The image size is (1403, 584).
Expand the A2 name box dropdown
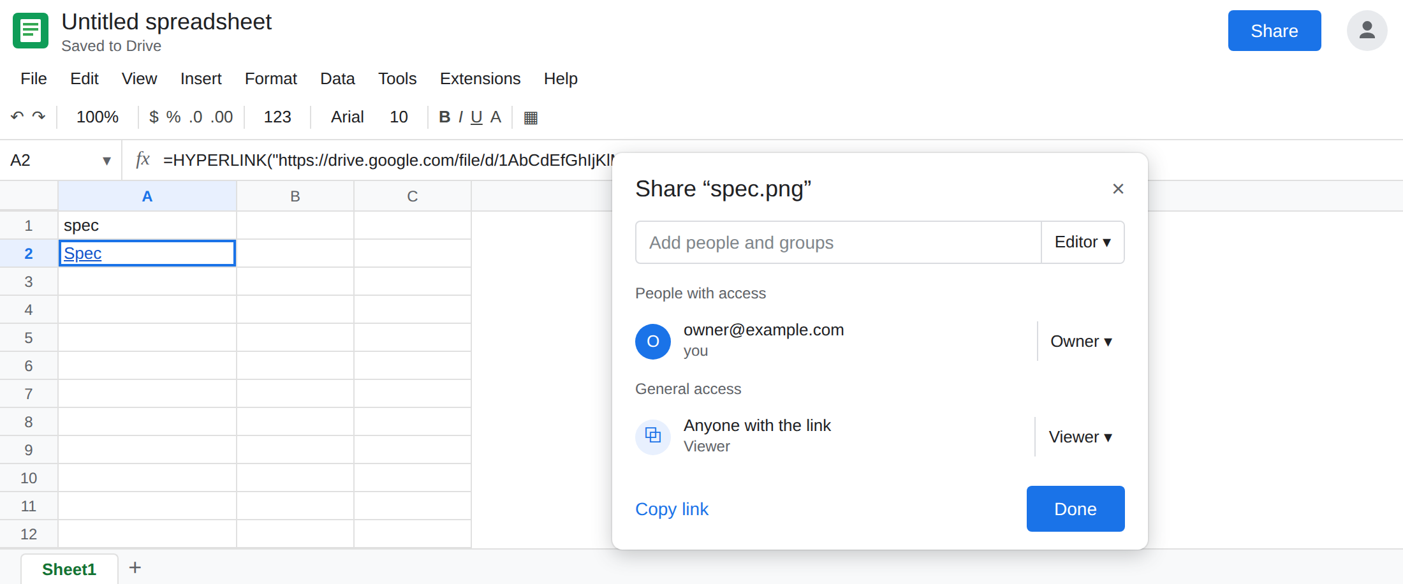pyautogui.click(x=107, y=161)
